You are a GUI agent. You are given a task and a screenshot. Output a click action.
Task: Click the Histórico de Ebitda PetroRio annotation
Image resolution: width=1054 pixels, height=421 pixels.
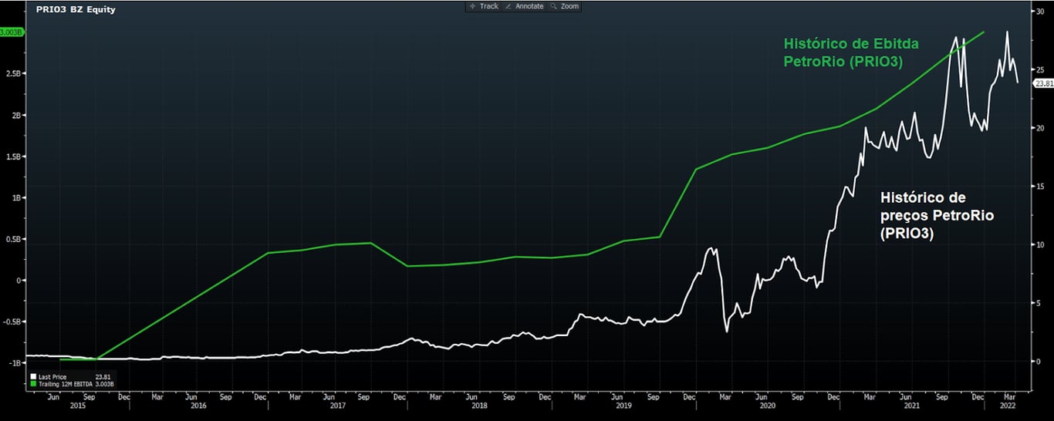(x=851, y=52)
